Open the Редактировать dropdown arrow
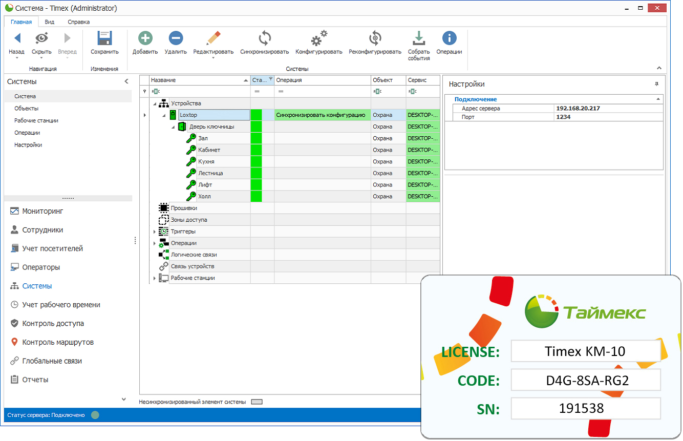 pyautogui.click(x=213, y=58)
